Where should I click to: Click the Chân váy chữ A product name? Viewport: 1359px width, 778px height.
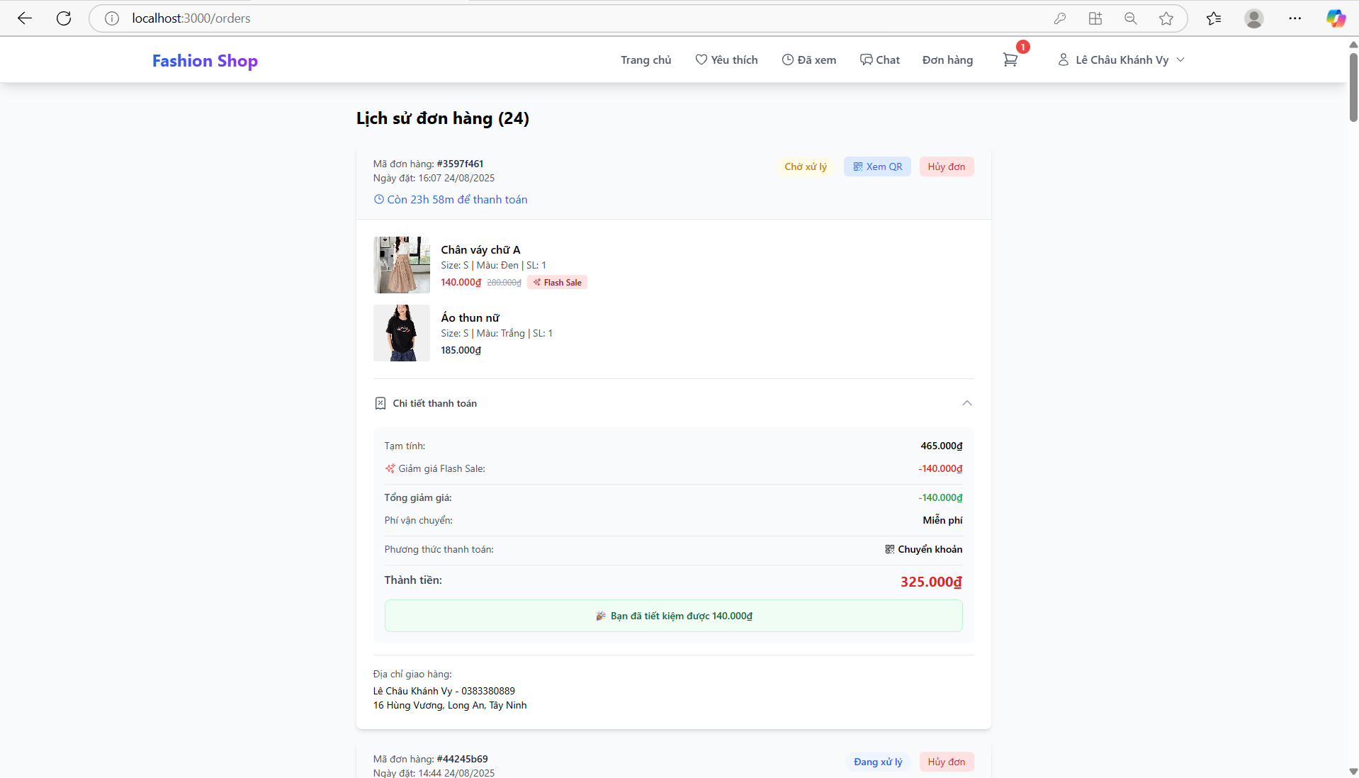click(480, 249)
